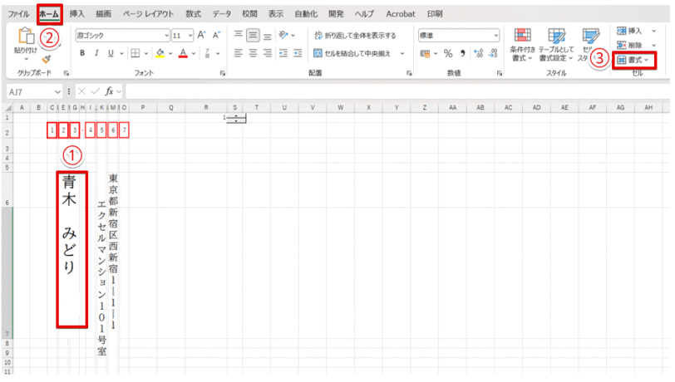The width and height of the screenshot is (675, 382).
Task: Align cell text right
Action: [x=268, y=53]
